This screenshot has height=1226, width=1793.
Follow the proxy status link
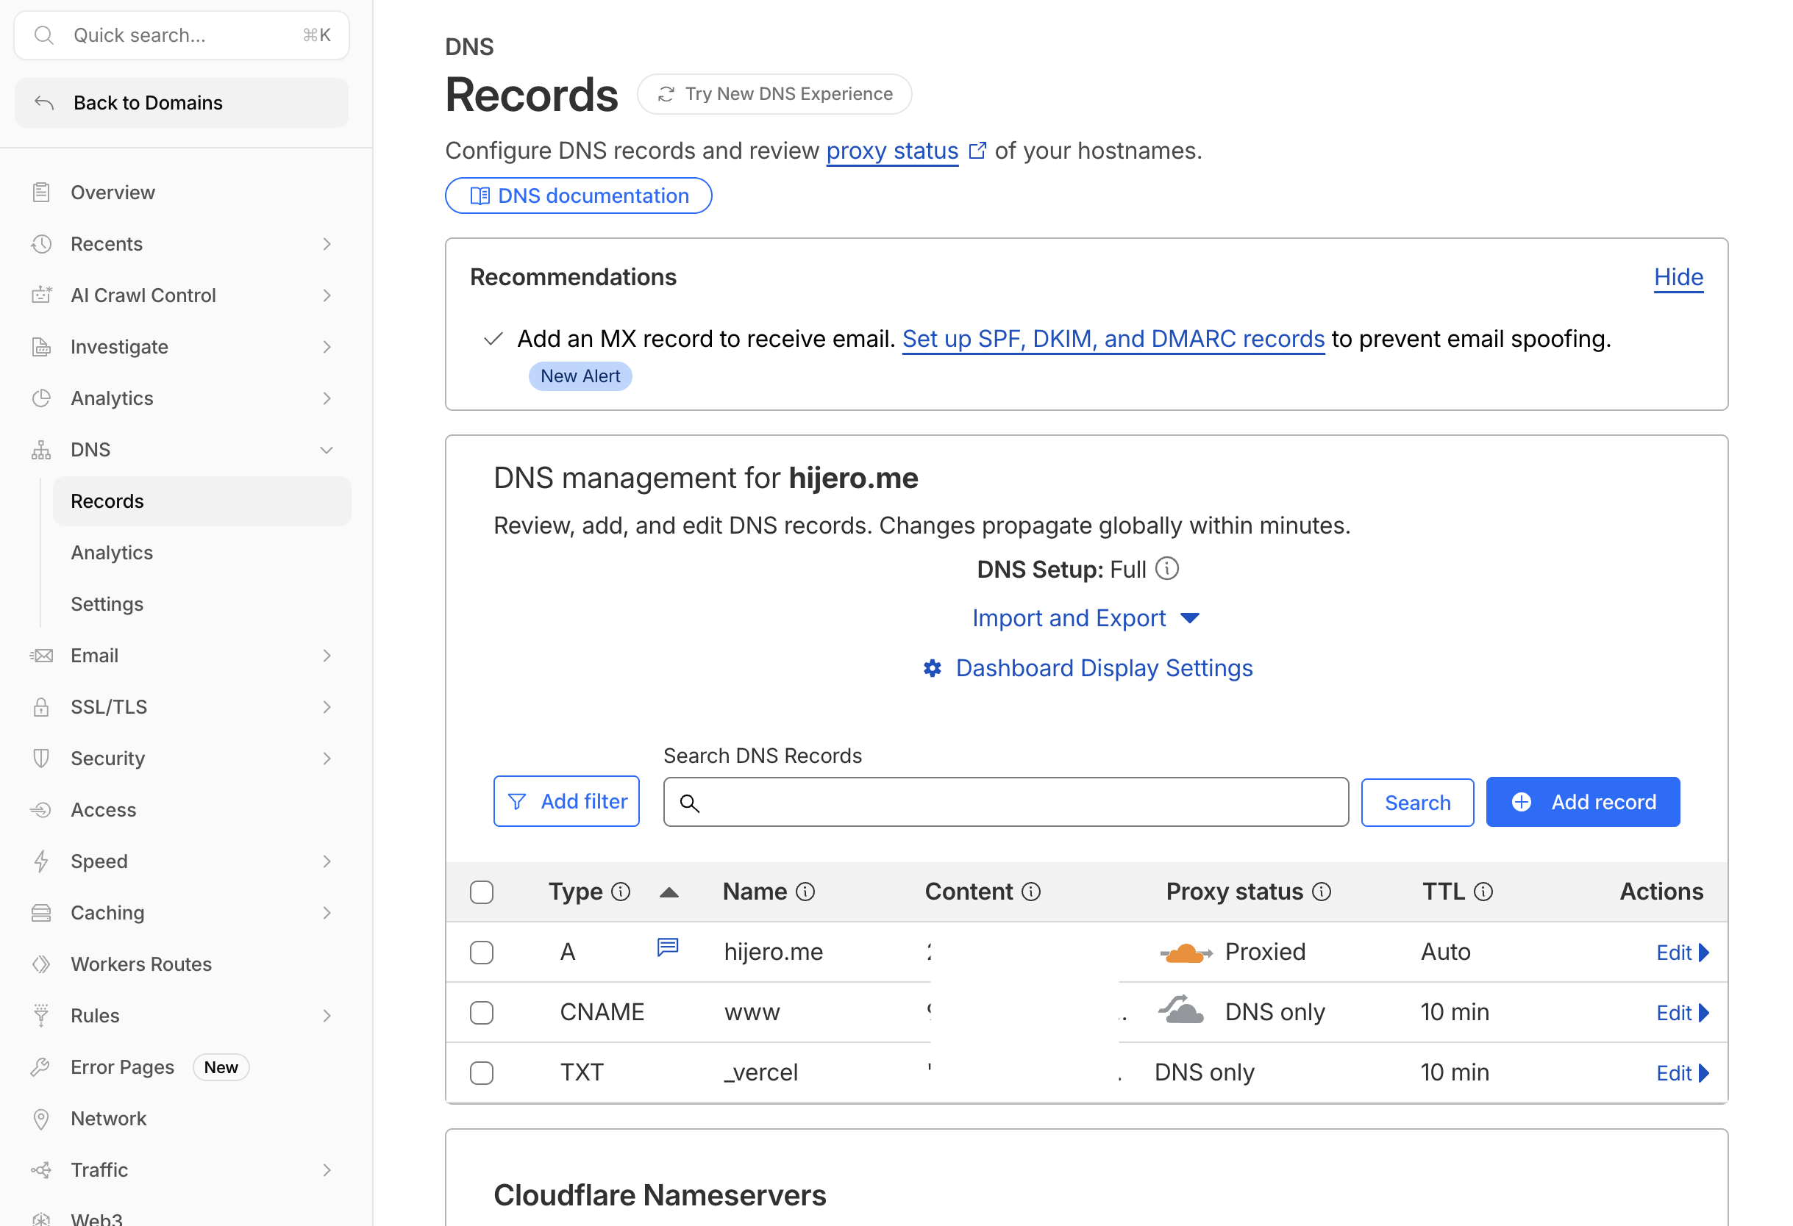(892, 151)
